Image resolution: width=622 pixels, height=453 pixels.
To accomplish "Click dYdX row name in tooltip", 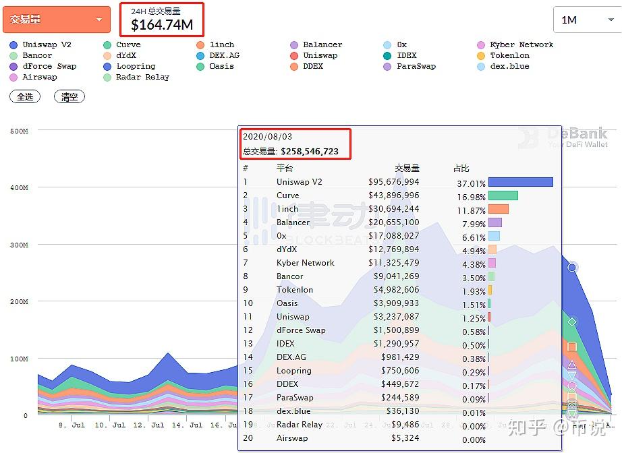I will click(287, 249).
